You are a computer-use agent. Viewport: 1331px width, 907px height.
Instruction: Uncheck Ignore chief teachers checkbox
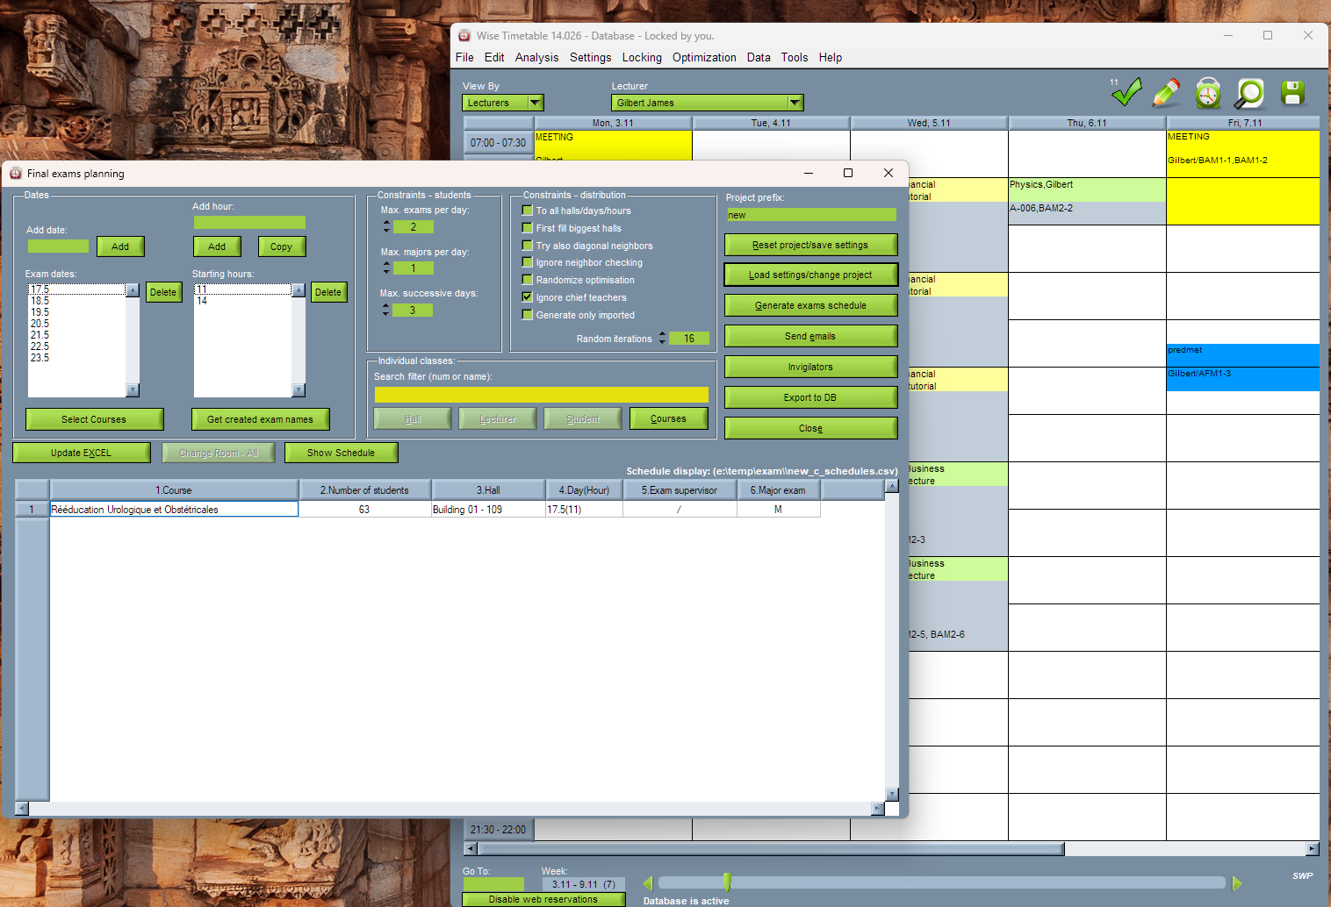528,297
